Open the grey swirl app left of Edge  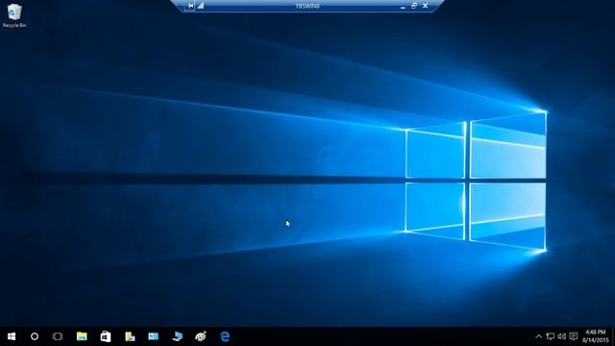(x=201, y=336)
